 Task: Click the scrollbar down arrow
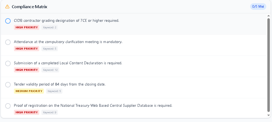(x=268, y=115)
